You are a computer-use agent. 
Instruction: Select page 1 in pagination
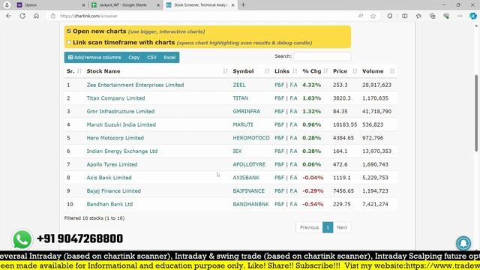coord(328,227)
